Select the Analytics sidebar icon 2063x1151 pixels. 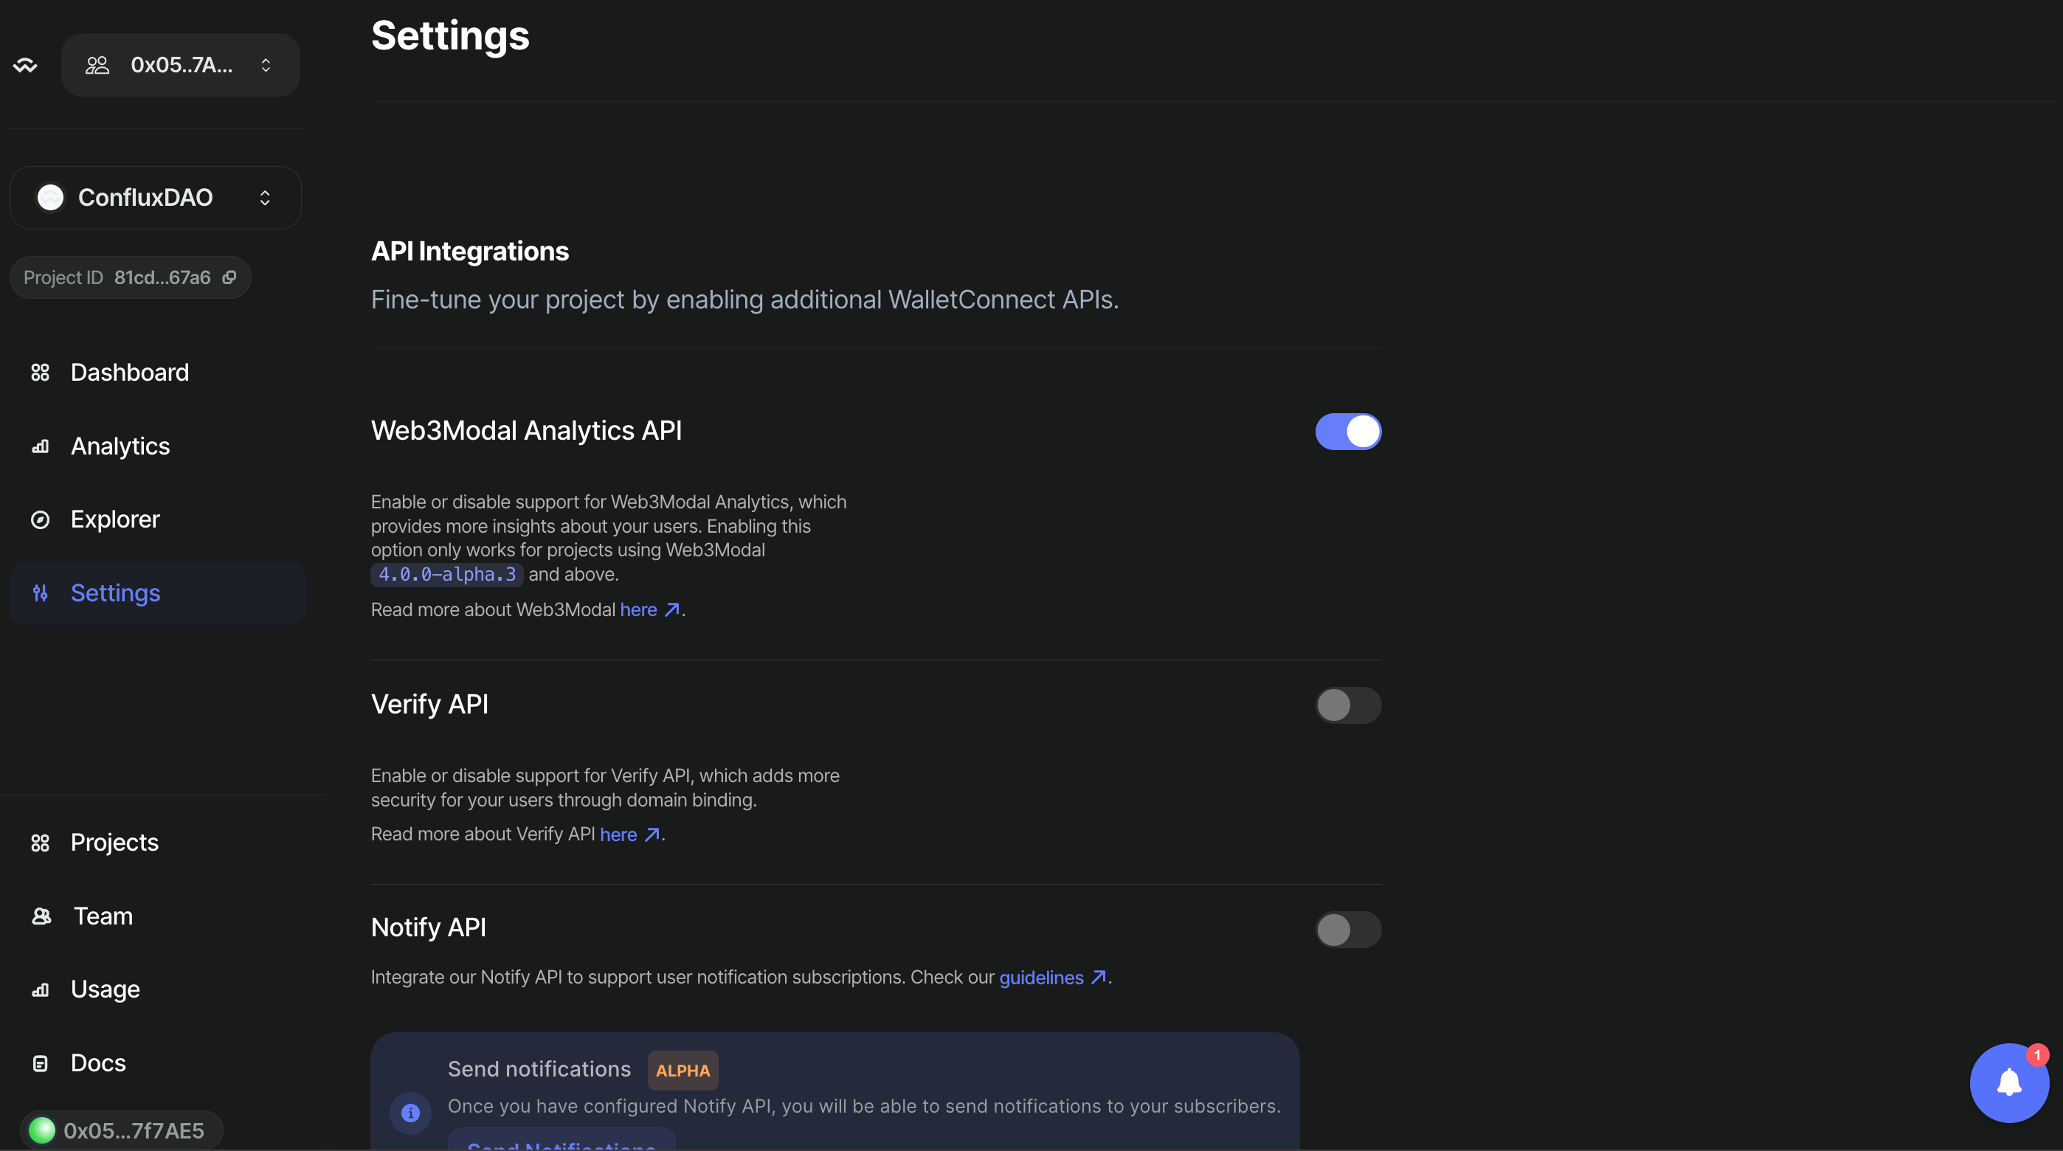pyautogui.click(x=41, y=446)
